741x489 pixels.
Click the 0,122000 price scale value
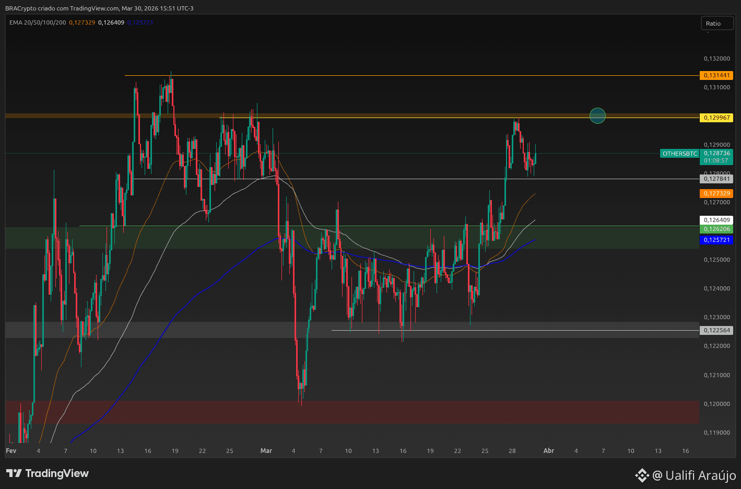[717, 346]
